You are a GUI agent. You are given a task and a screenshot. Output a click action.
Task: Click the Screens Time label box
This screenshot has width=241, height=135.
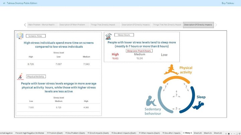coord(36,36)
